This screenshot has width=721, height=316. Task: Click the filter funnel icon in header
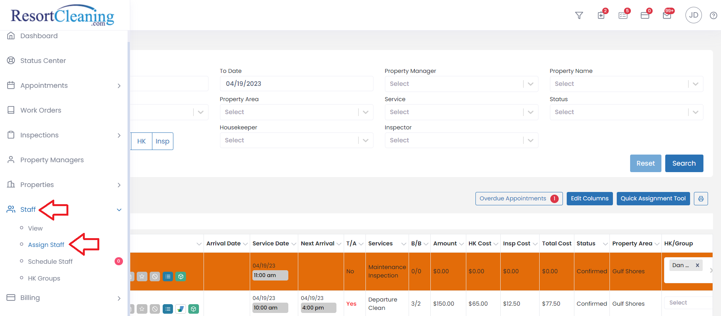pos(579,15)
